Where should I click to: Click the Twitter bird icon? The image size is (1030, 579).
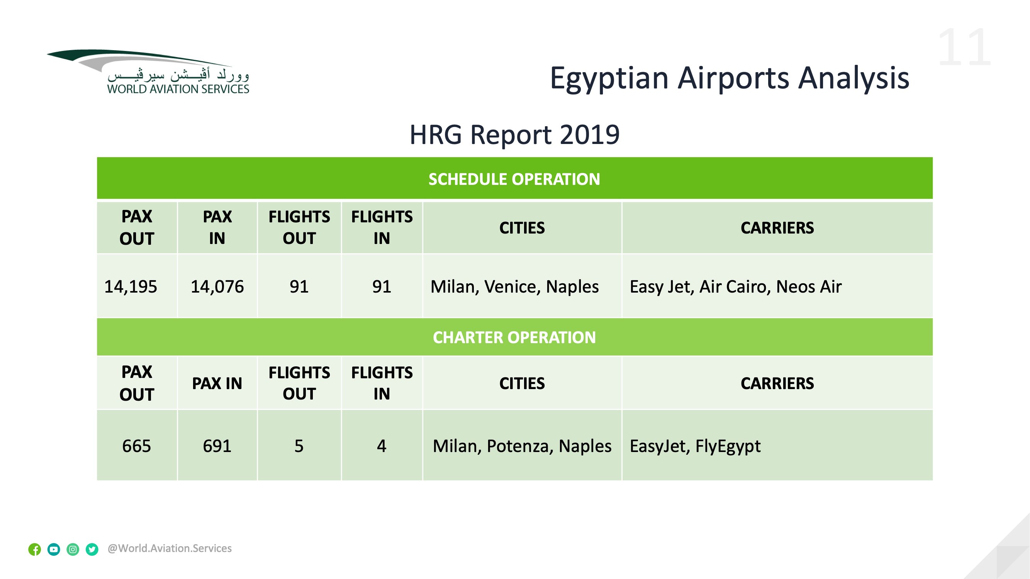click(92, 549)
